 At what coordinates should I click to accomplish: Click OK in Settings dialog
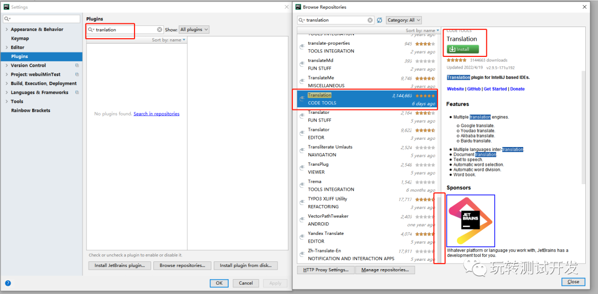219,283
